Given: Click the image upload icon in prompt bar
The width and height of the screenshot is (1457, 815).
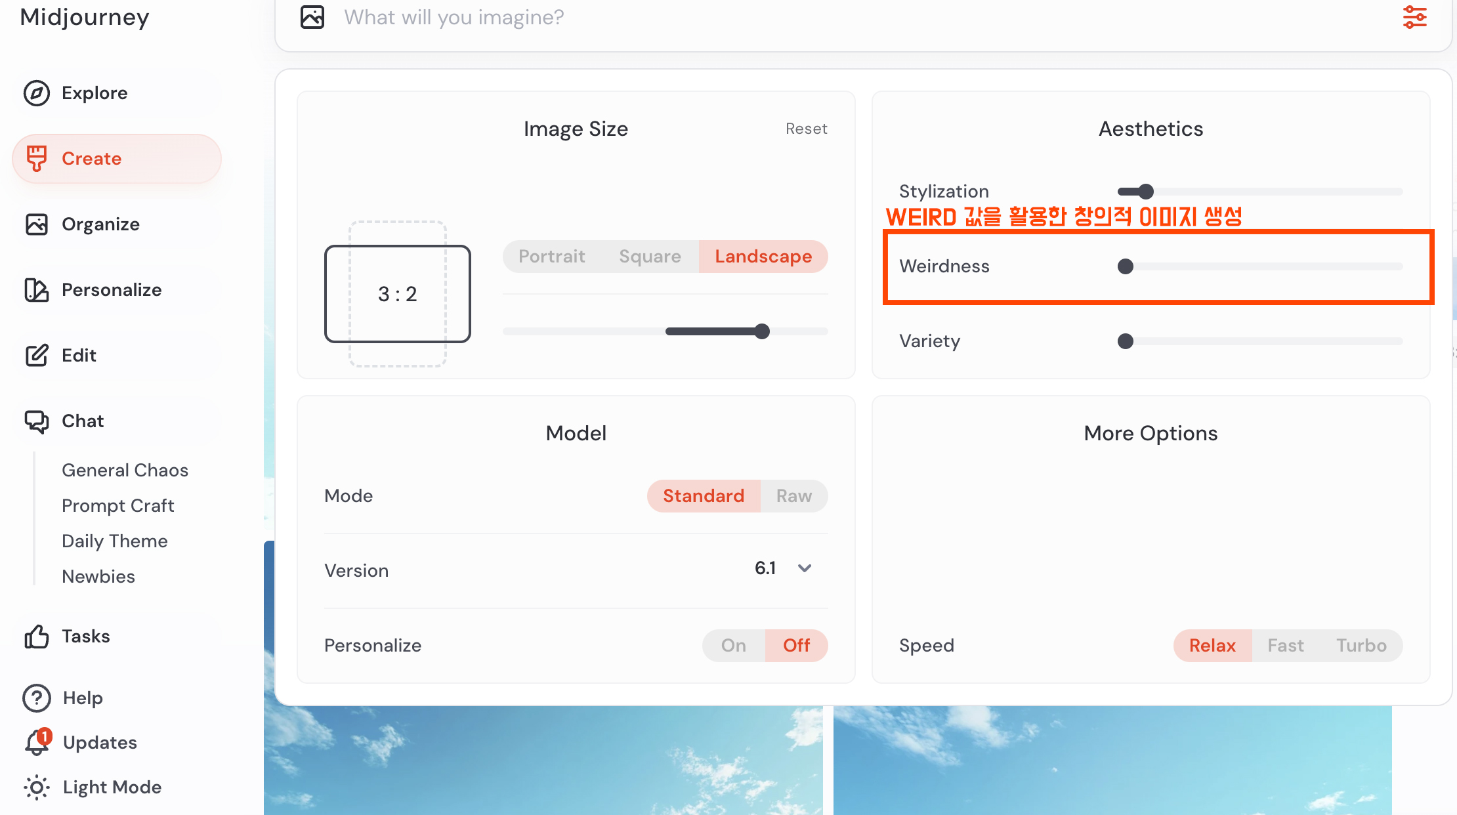Looking at the screenshot, I should pyautogui.click(x=312, y=18).
